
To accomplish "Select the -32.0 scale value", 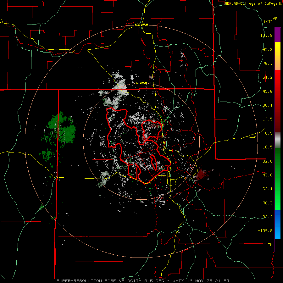I will (x=266, y=161).
